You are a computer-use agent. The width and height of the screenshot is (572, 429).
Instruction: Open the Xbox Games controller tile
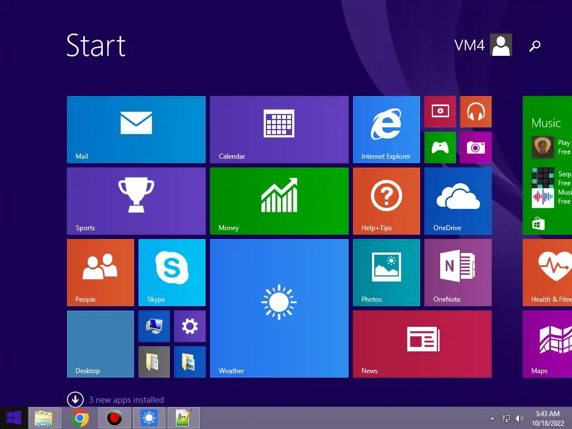(440, 147)
